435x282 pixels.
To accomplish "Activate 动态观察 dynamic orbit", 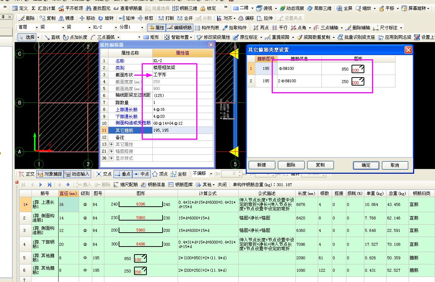I will coord(292,8).
